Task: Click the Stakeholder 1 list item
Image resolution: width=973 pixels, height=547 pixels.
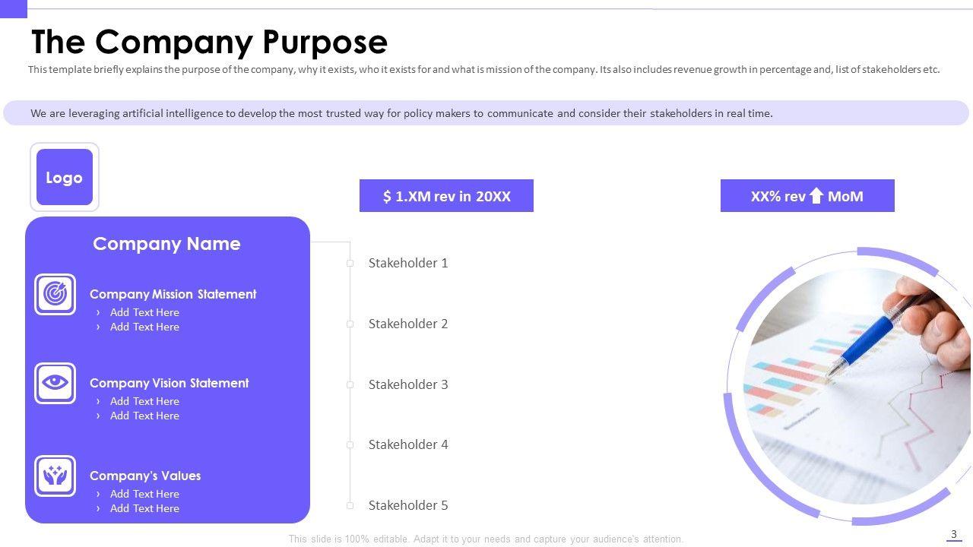Action: (408, 263)
